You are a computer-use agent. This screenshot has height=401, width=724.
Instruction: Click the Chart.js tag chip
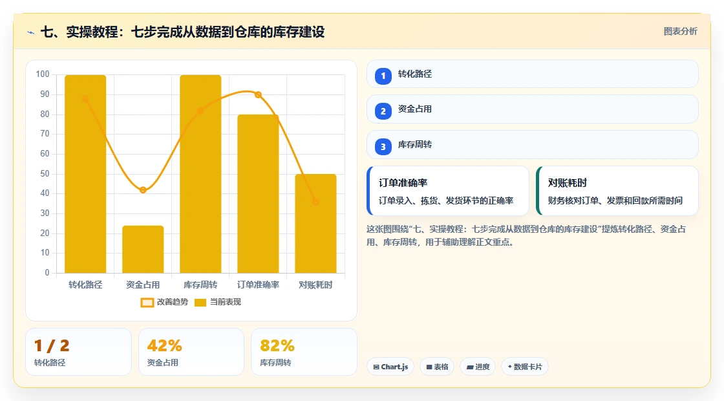pos(390,367)
